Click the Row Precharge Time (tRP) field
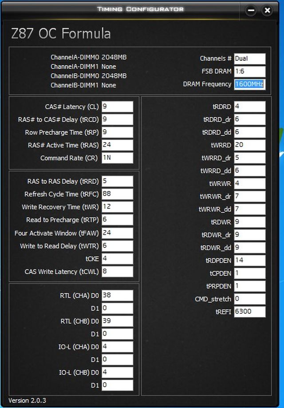This screenshot has height=408, width=284. click(x=117, y=132)
